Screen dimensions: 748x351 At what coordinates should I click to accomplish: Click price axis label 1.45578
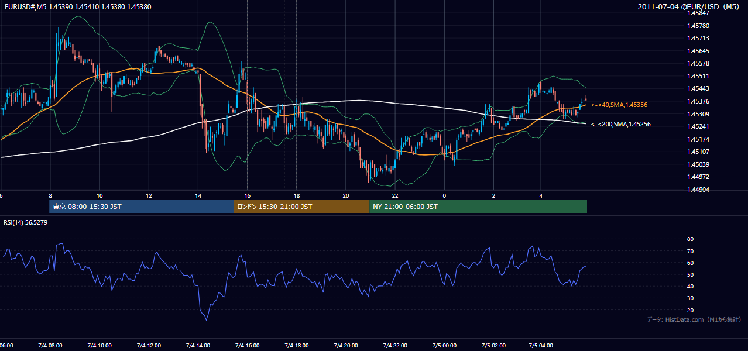tap(698, 63)
